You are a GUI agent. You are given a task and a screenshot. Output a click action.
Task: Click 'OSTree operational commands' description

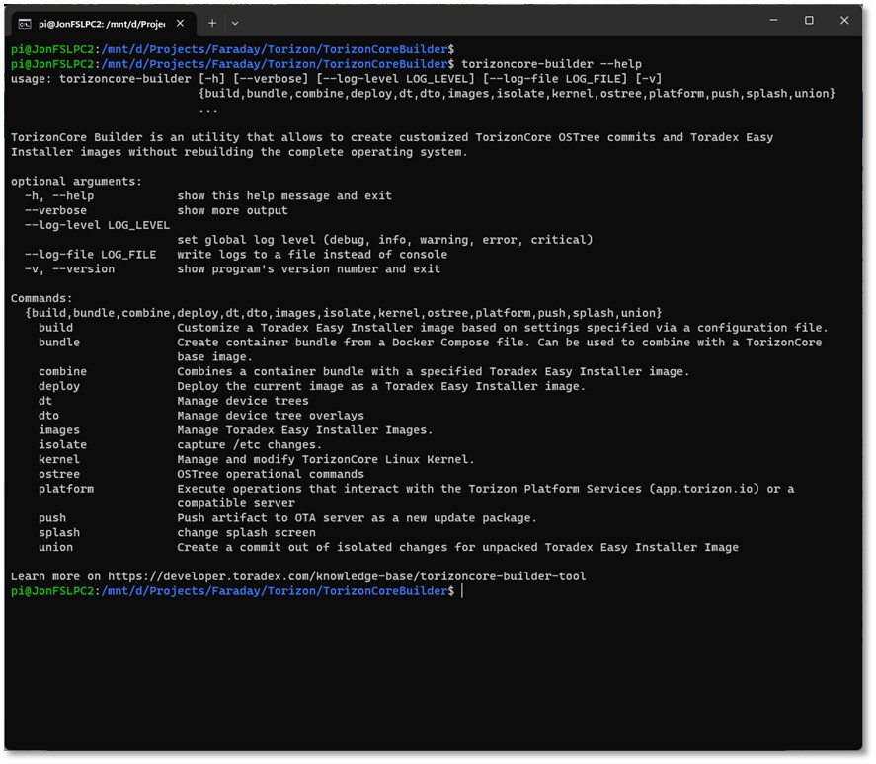point(271,474)
